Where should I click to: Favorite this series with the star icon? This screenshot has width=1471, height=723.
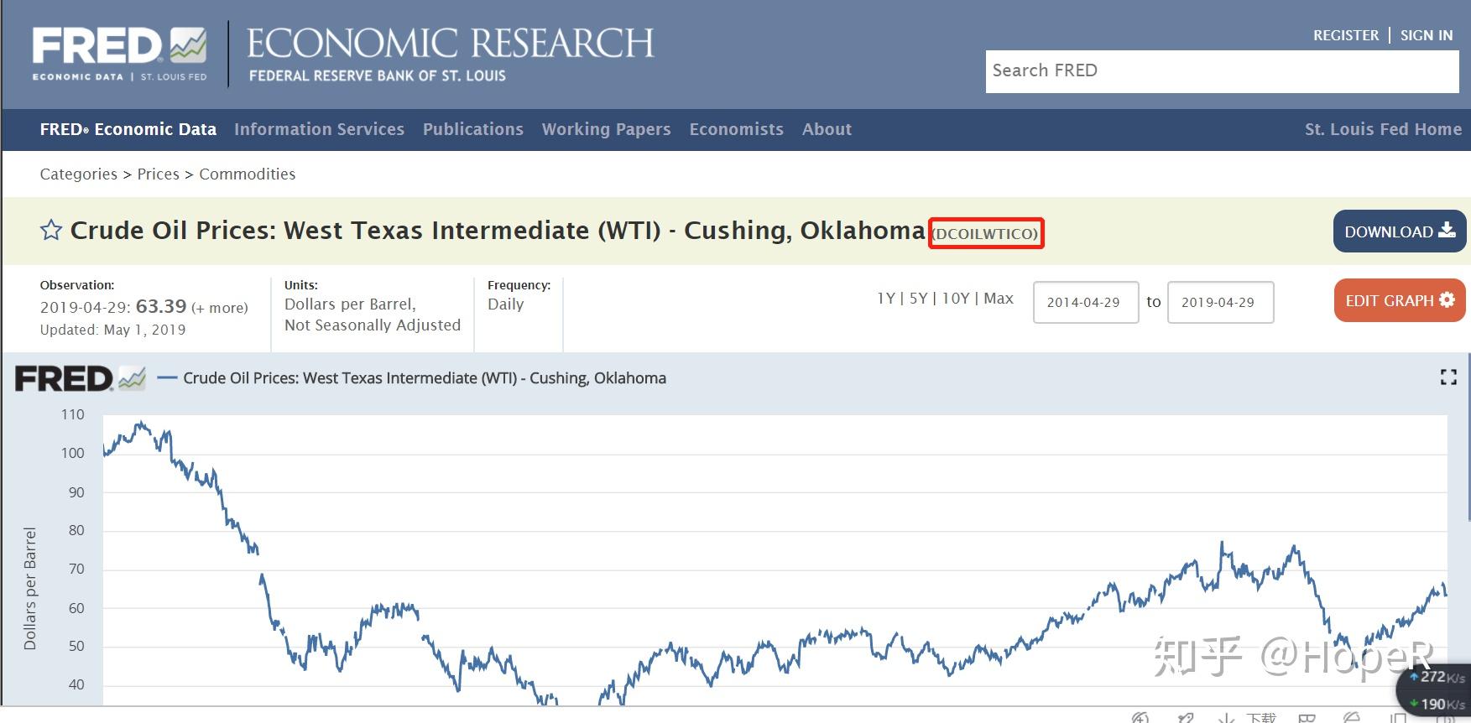click(51, 230)
